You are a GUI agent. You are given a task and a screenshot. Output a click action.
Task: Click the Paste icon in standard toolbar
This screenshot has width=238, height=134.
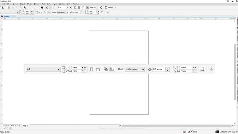[25, 7]
